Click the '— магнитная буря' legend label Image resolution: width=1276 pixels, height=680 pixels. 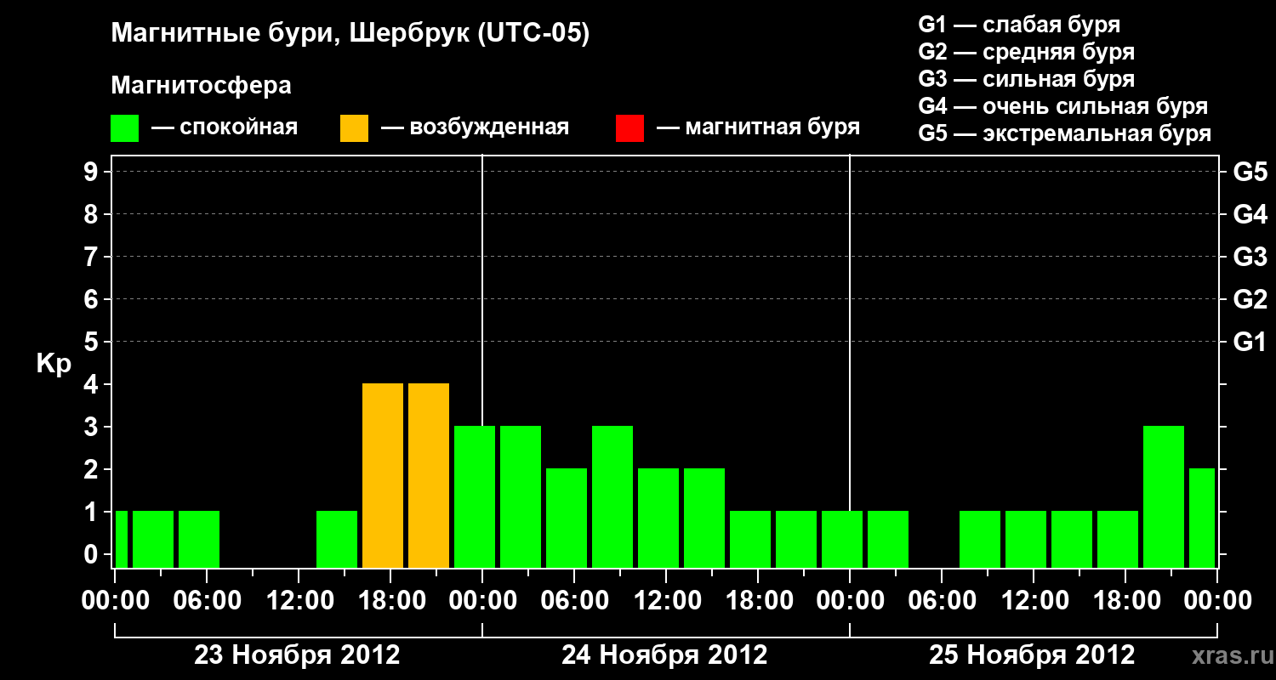pos(758,128)
